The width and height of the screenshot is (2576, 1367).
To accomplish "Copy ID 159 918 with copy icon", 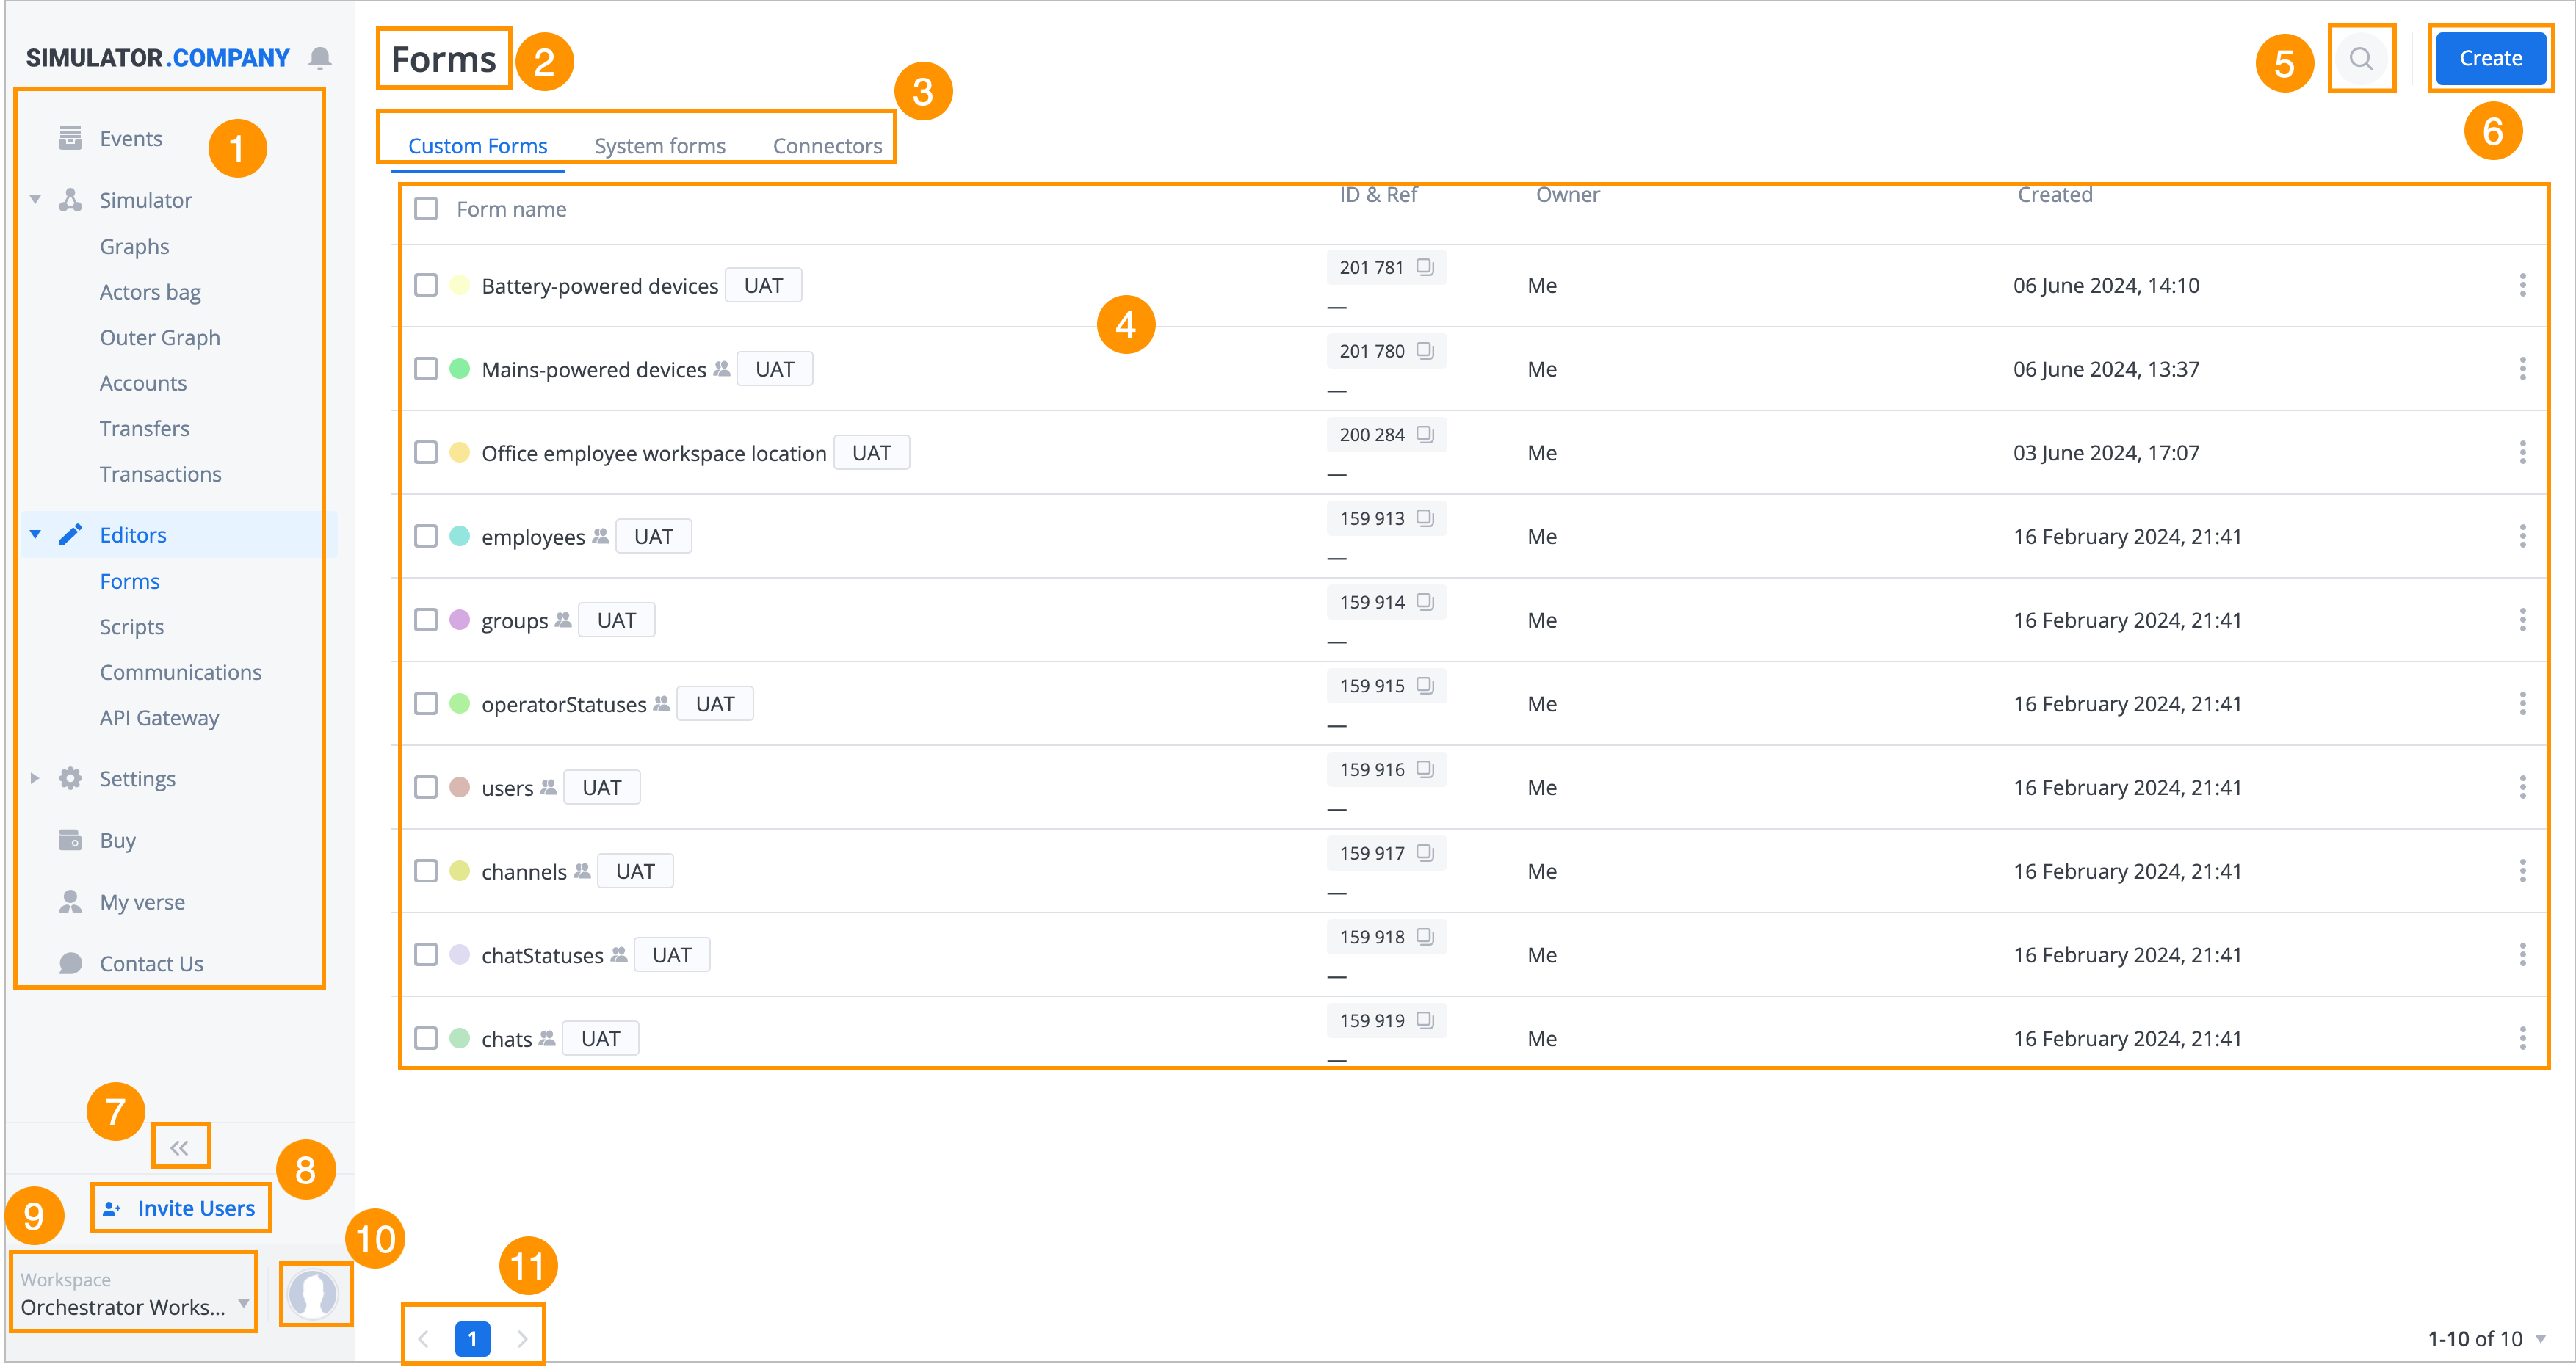I will pos(1425,937).
